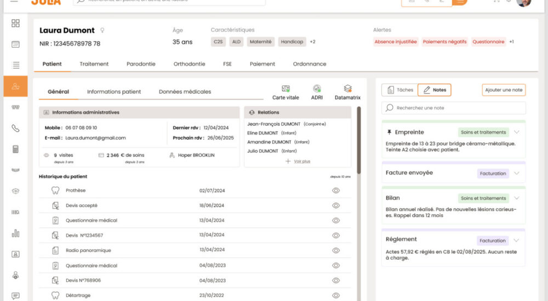Click the top global search field
This screenshot has width=548, height=301.
(169, 2)
